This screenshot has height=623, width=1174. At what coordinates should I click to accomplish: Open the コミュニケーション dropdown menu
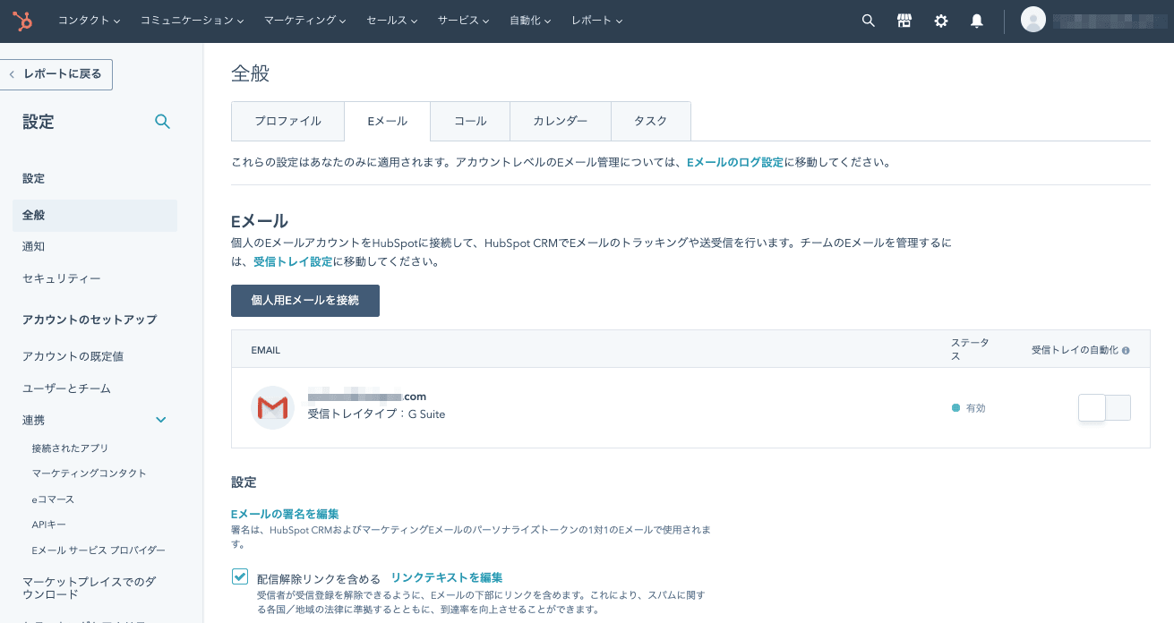pos(192,21)
